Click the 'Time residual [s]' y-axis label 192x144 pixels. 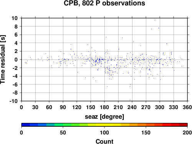(3, 60)
